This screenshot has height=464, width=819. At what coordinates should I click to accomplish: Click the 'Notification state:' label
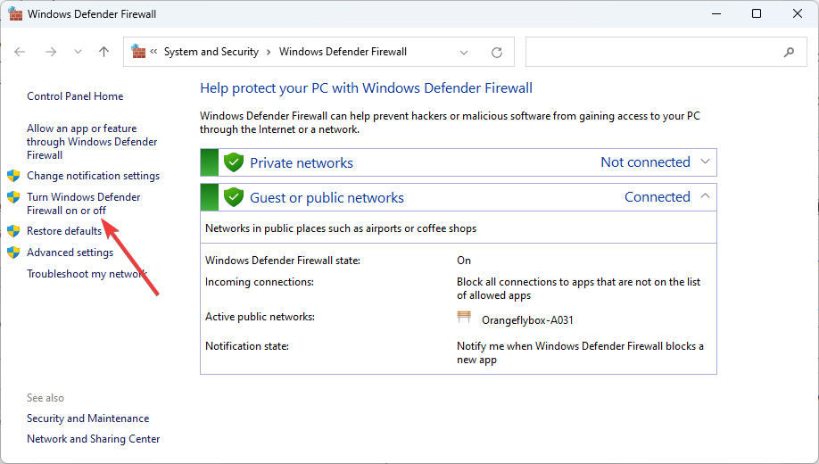tap(247, 346)
